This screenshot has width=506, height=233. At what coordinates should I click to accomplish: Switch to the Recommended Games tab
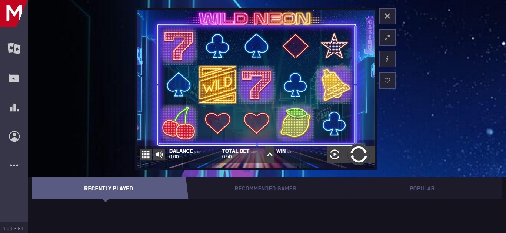[x=265, y=188]
